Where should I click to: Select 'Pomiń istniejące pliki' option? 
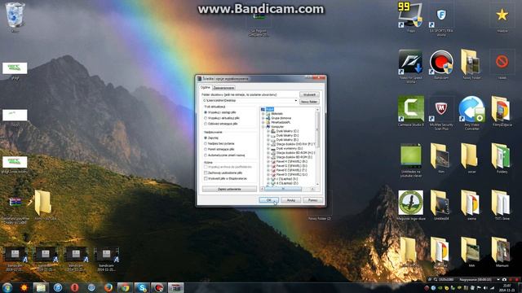(x=206, y=150)
